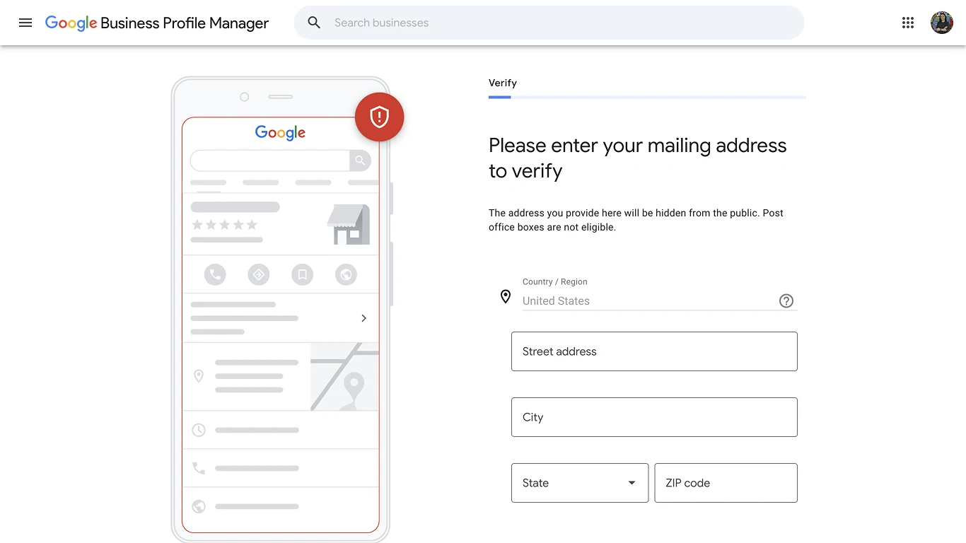This screenshot has height=543, width=966.
Task: Click the phone mockup illustration
Action: pos(280,304)
